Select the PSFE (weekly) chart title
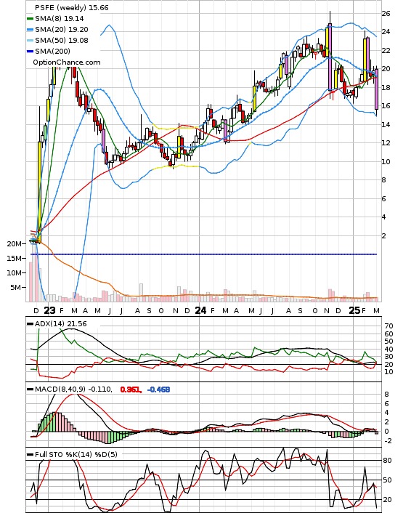 tap(72, 7)
